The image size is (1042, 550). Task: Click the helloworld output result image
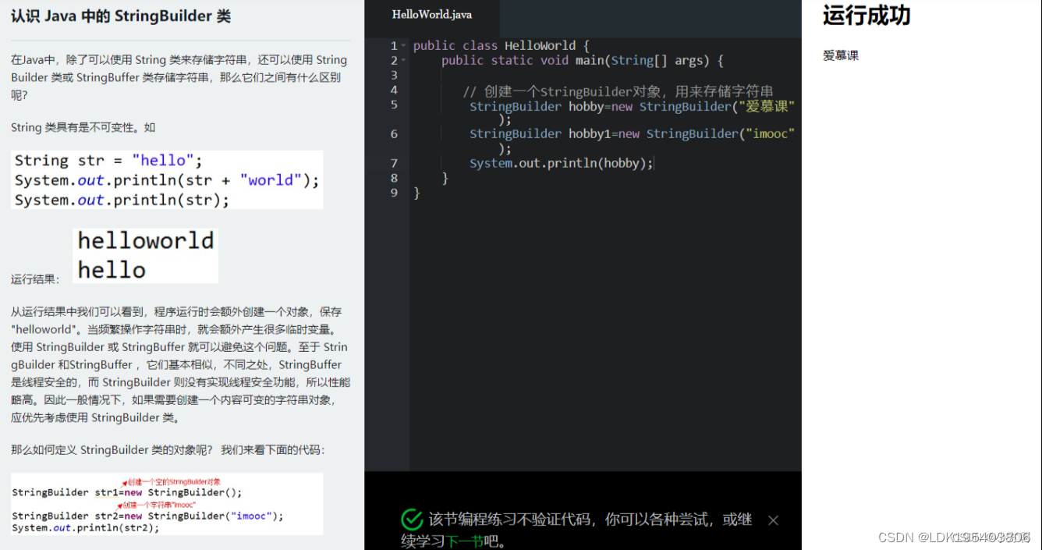pos(145,254)
